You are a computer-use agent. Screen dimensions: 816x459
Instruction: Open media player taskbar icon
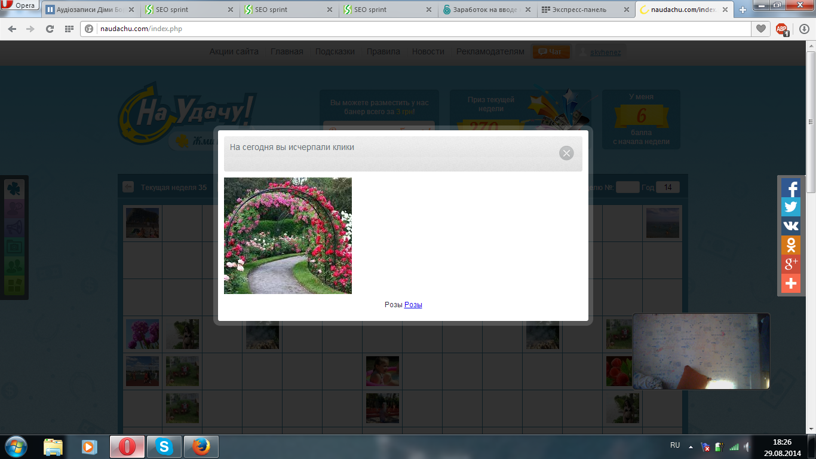pos(89,446)
